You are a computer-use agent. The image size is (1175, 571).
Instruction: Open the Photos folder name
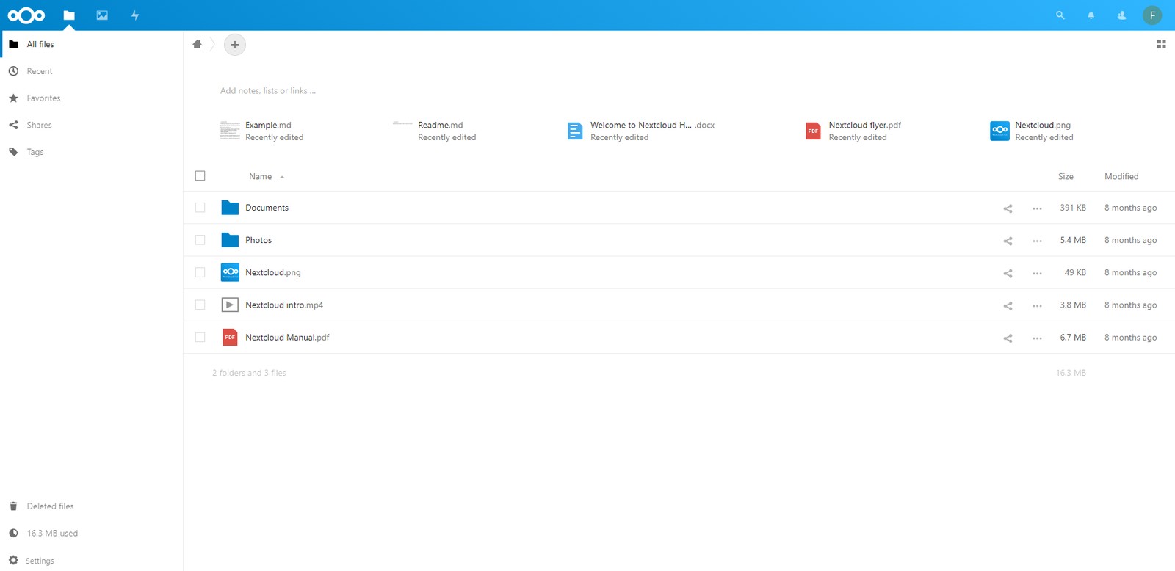coord(258,240)
